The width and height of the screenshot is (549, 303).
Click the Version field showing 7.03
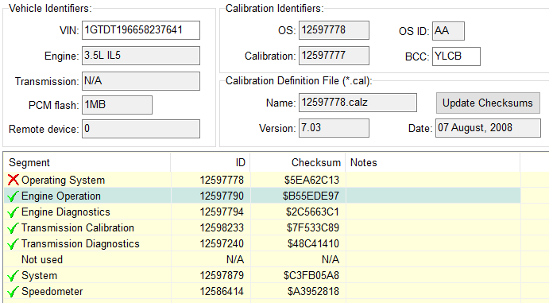pos(334,128)
